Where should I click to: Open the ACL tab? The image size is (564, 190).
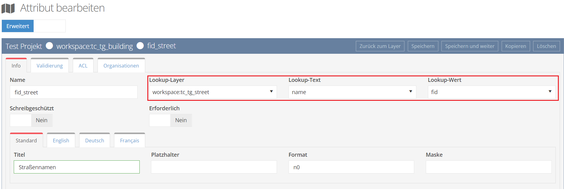83,66
